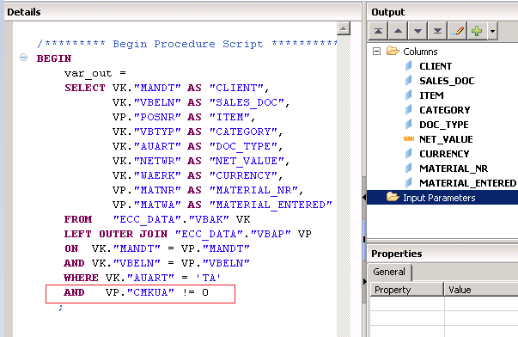Select the Columns folder
This screenshot has height=337, width=518.
click(420, 52)
